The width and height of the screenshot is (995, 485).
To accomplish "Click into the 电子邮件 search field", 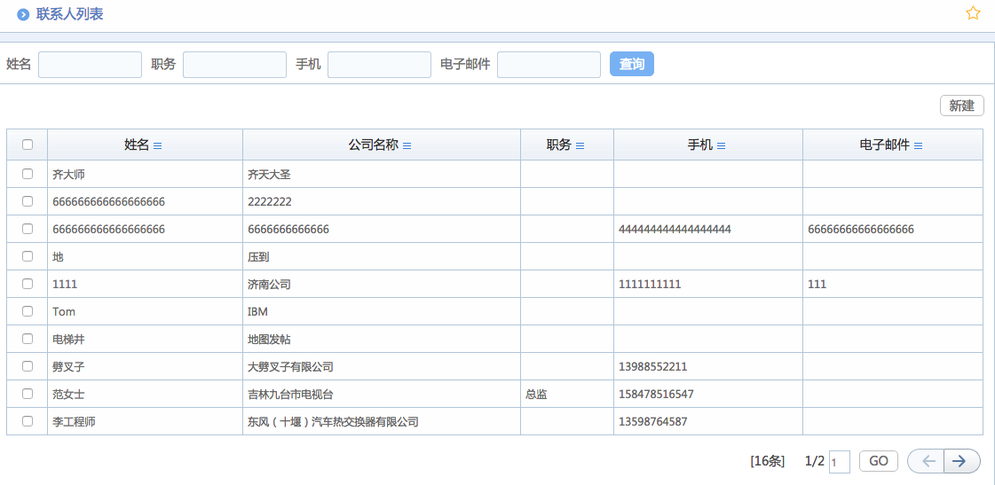I will pyautogui.click(x=549, y=65).
